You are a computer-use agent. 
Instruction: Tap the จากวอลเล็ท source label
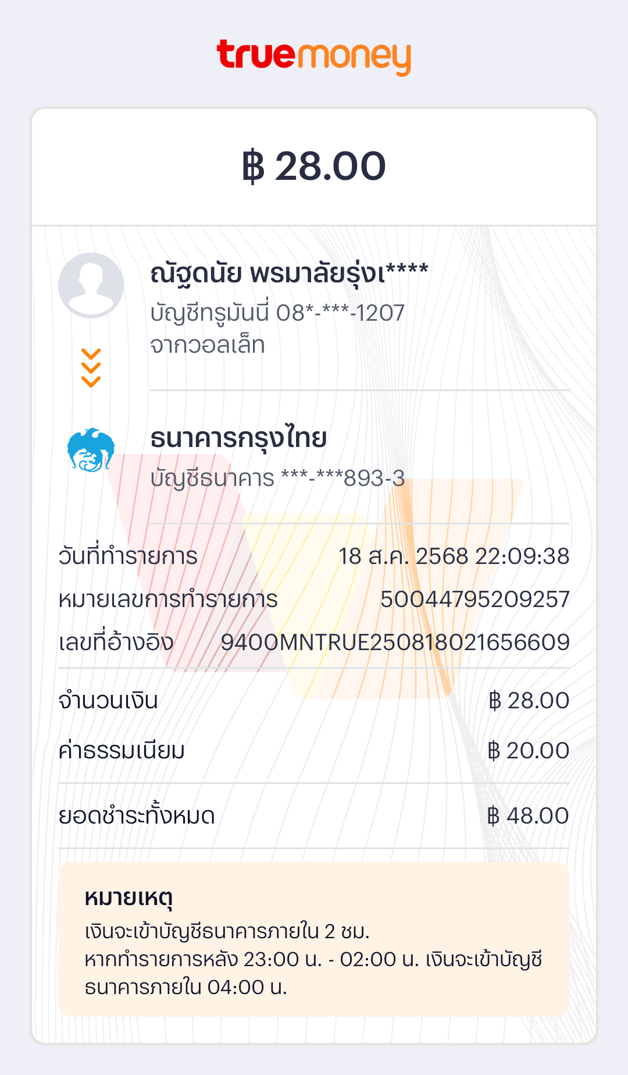208,345
